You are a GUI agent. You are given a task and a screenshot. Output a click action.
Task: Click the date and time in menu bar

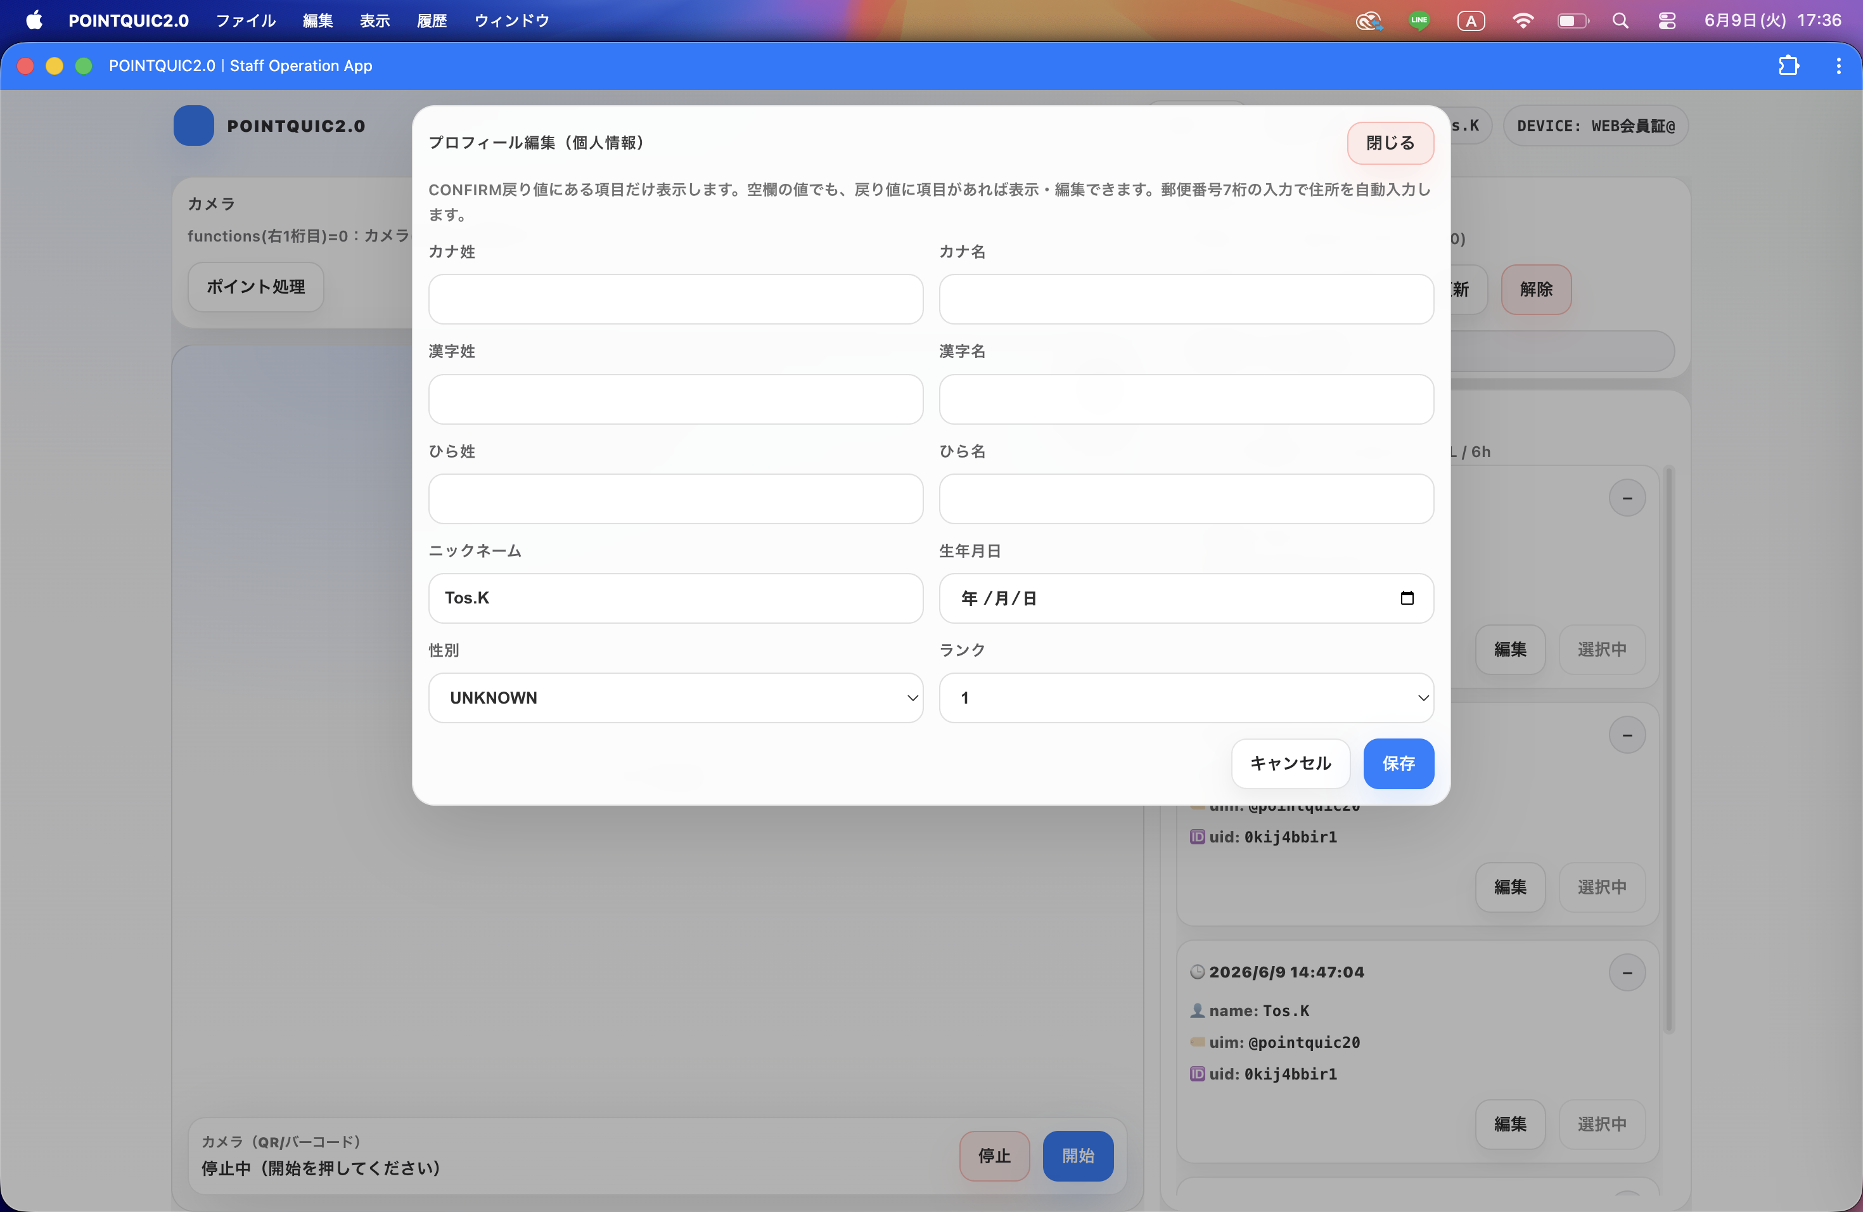coord(1772,21)
